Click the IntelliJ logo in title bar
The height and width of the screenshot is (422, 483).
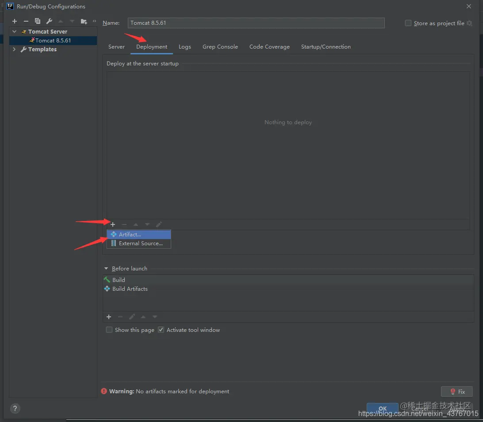[10, 6]
